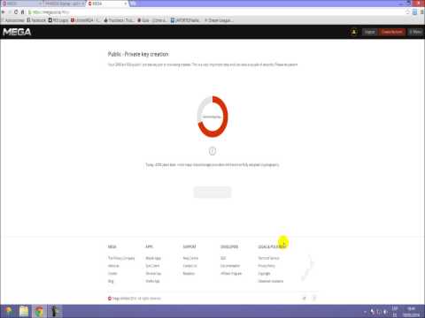The width and height of the screenshot is (425, 318).
Task: Open the Login button in MEGA header
Action: click(369, 32)
